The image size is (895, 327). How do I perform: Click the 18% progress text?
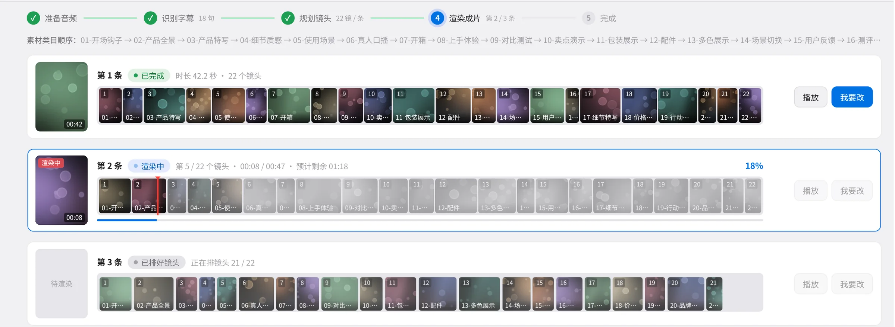(x=754, y=166)
